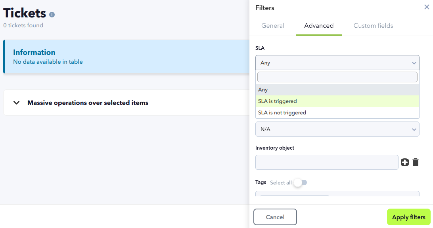Expand Massive operations over selected items
The image size is (433, 228).
[x=17, y=103]
